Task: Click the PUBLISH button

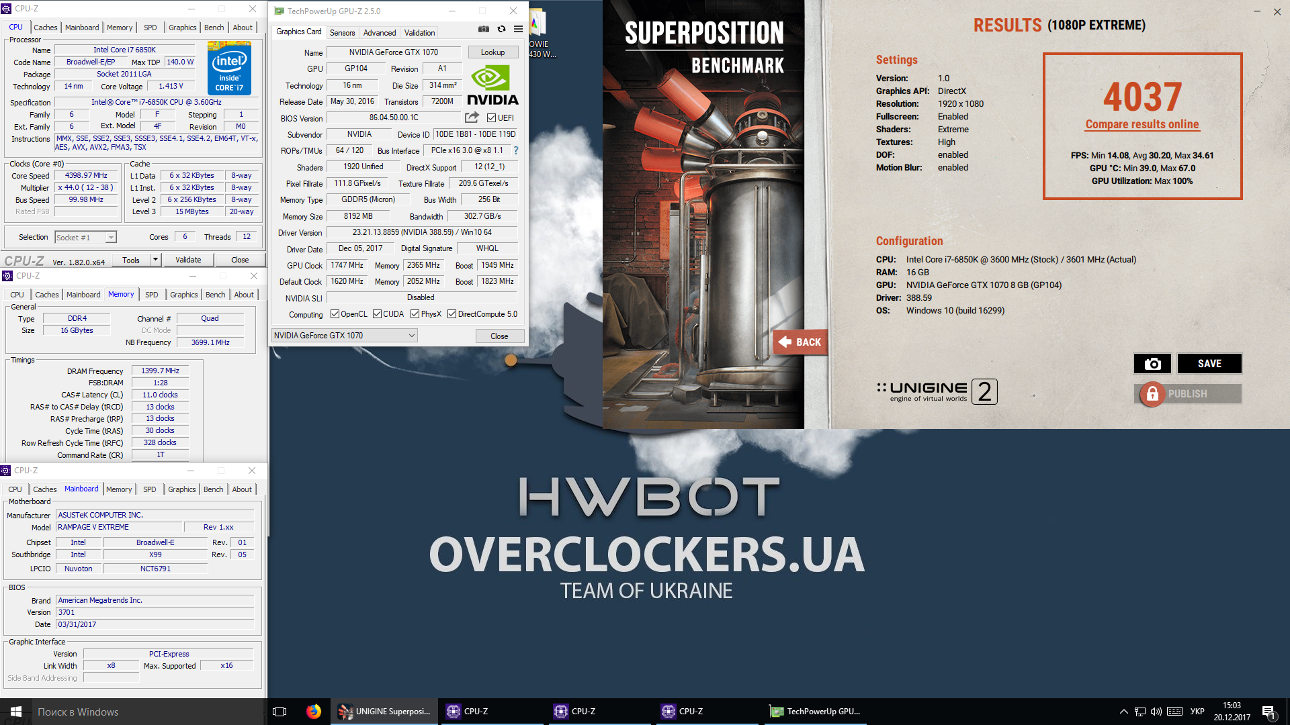Action: coord(1187,394)
